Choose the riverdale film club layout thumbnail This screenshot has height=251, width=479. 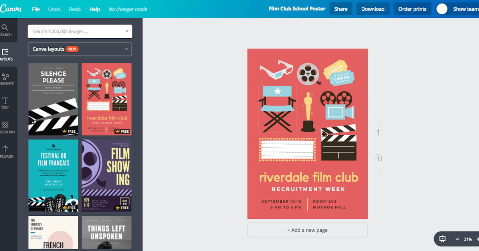click(x=107, y=99)
